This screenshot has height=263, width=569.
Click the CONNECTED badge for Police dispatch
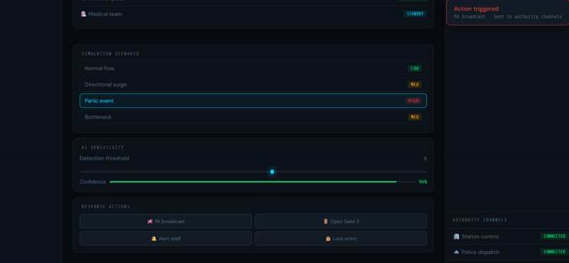(554, 252)
